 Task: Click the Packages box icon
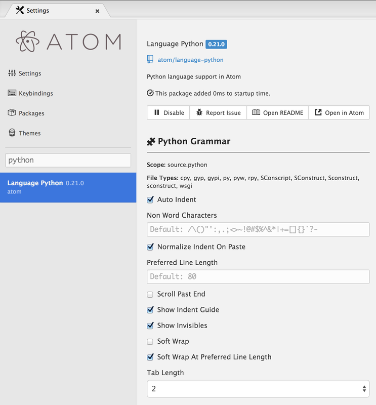point(12,113)
